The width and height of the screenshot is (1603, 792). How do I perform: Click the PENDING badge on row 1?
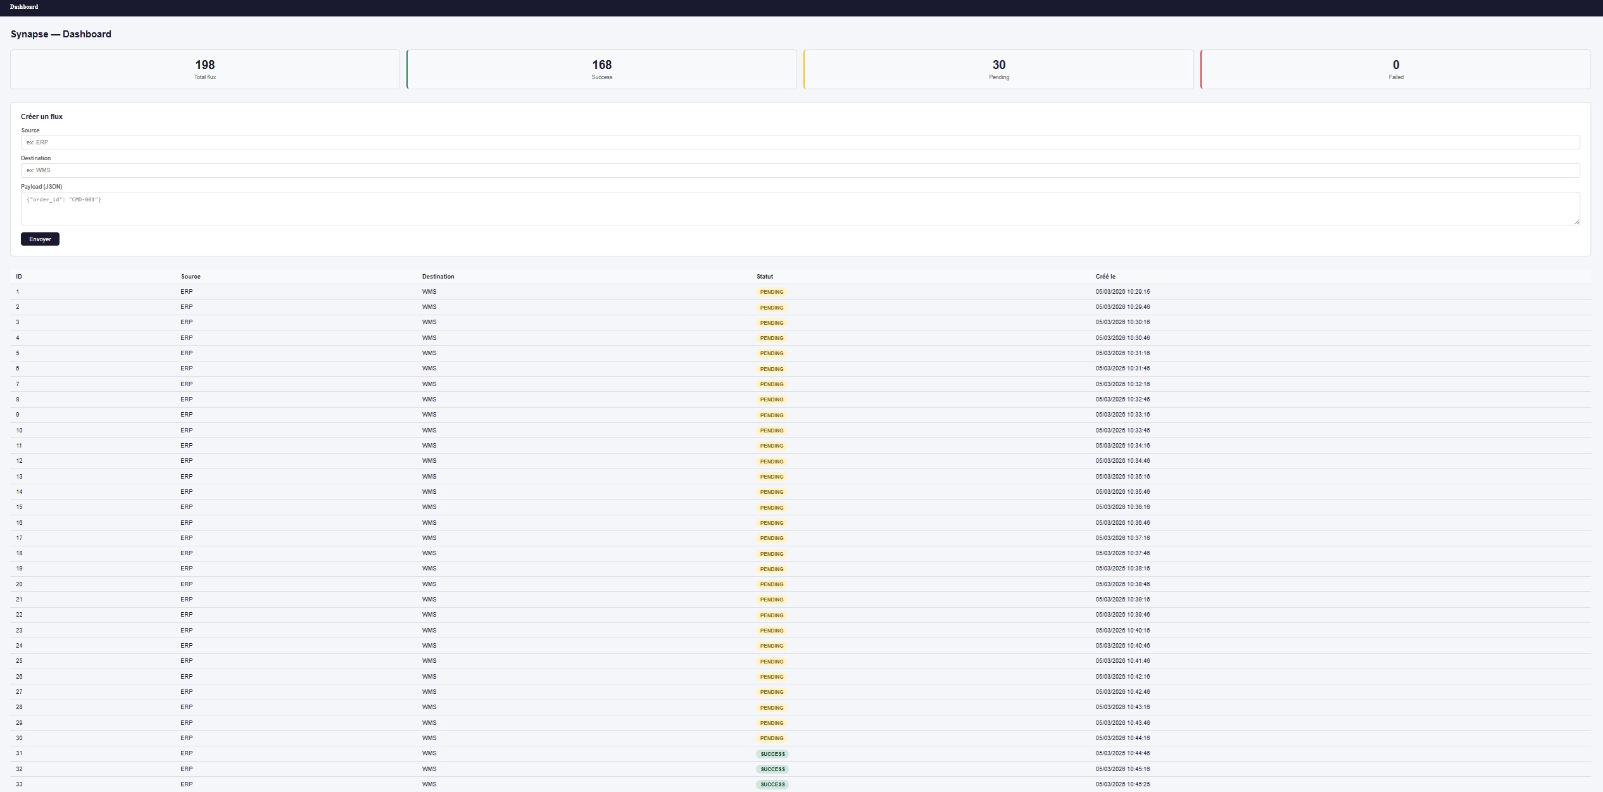tap(772, 292)
